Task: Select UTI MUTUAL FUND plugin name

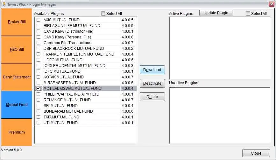Action: pyautogui.click(x=60, y=123)
